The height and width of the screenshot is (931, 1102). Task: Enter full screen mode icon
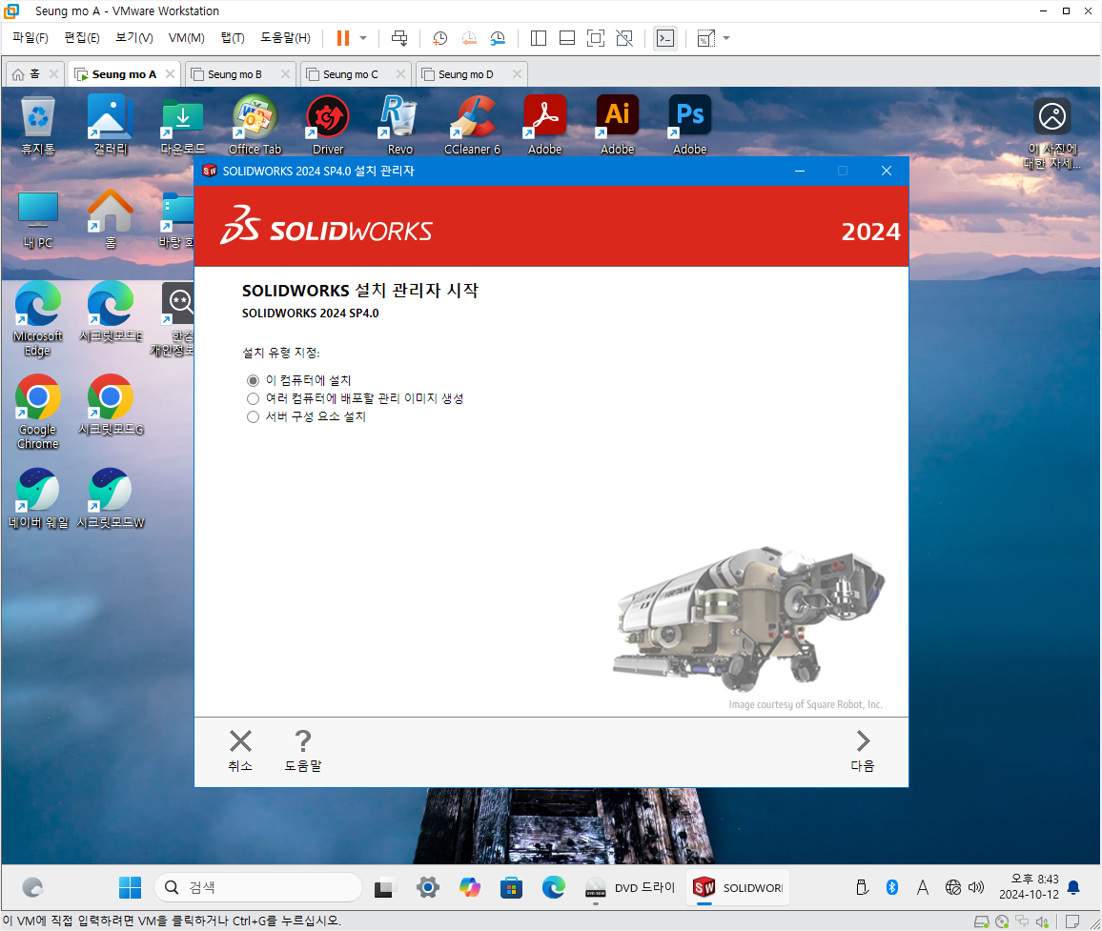click(x=595, y=38)
